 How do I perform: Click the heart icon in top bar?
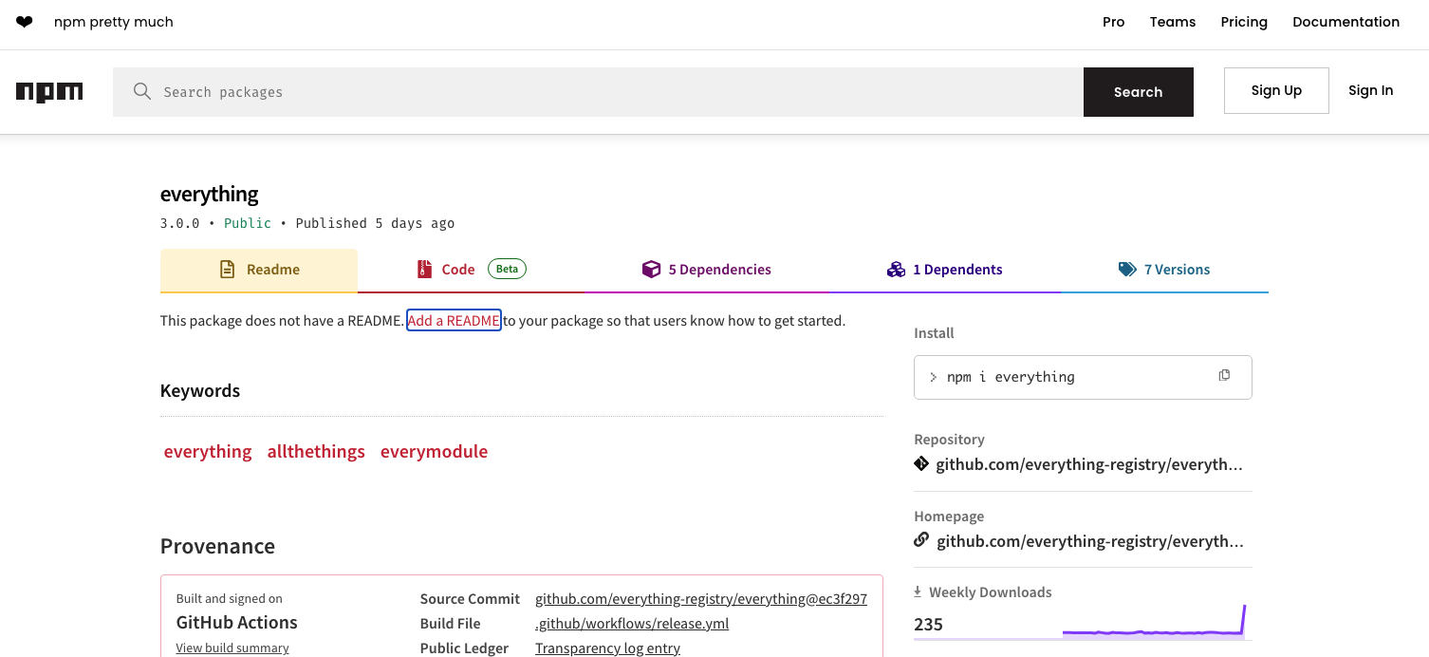point(25,22)
